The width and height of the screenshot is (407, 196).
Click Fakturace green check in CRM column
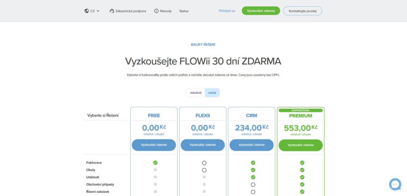click(x=253, y=163)
